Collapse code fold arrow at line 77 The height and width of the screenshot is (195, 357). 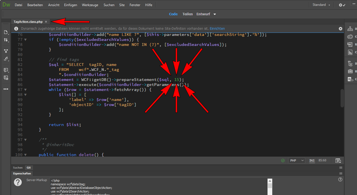coord(25,40)
